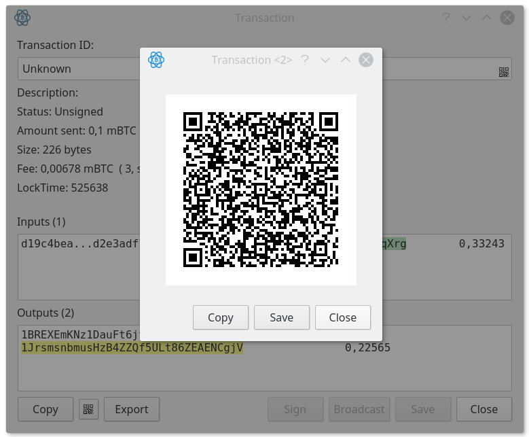Click the QR code button beside Copy in Transaction window
The image size is (529, 437).
click(88, 409)
